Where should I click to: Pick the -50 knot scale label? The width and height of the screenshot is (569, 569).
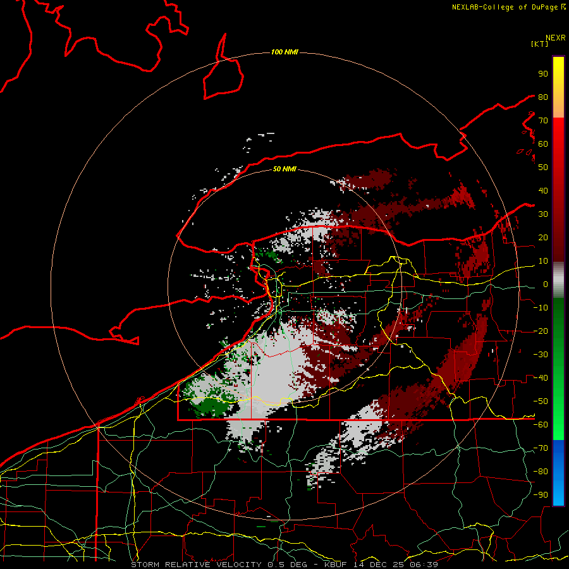541,401
